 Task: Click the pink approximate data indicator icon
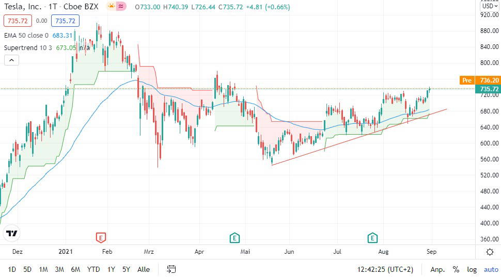(x=121, y=6)
